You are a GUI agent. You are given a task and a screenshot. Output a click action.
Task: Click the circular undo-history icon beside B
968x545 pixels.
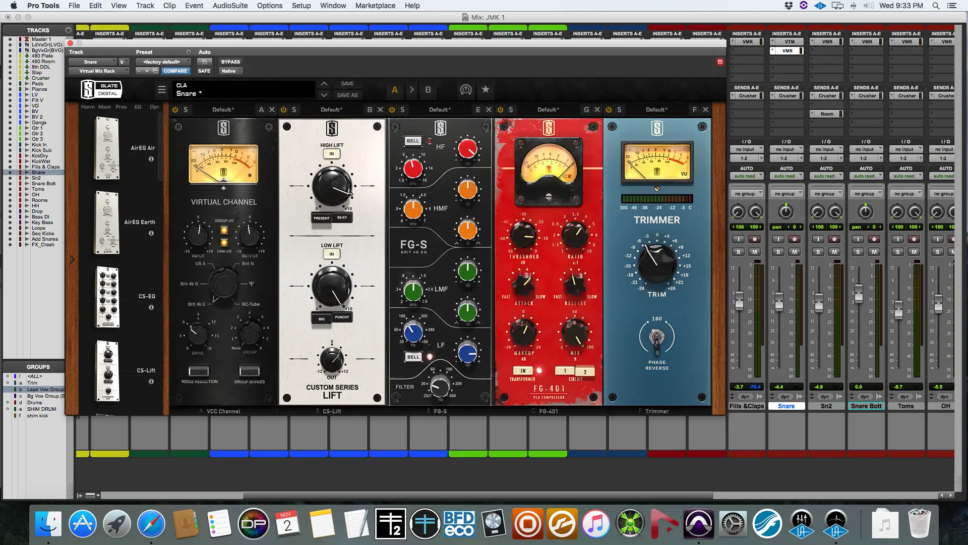(x=466, y=90)
